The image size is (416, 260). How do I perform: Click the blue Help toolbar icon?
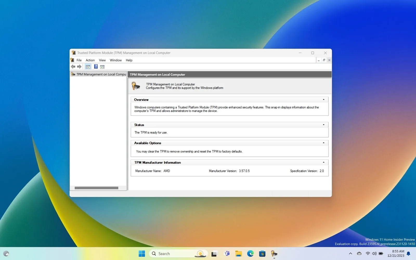pyautogui.click(x=96, y=67)
